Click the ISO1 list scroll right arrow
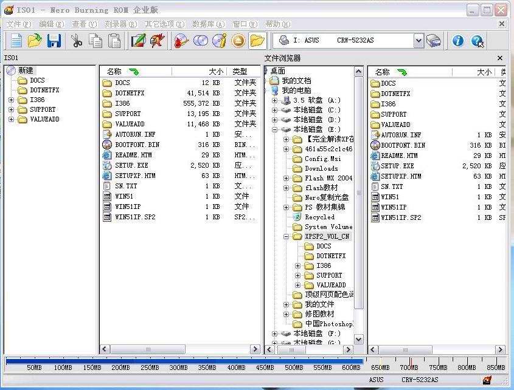Image resolution: width=514 pixels, height=390 pixels. tap(255, 349)
